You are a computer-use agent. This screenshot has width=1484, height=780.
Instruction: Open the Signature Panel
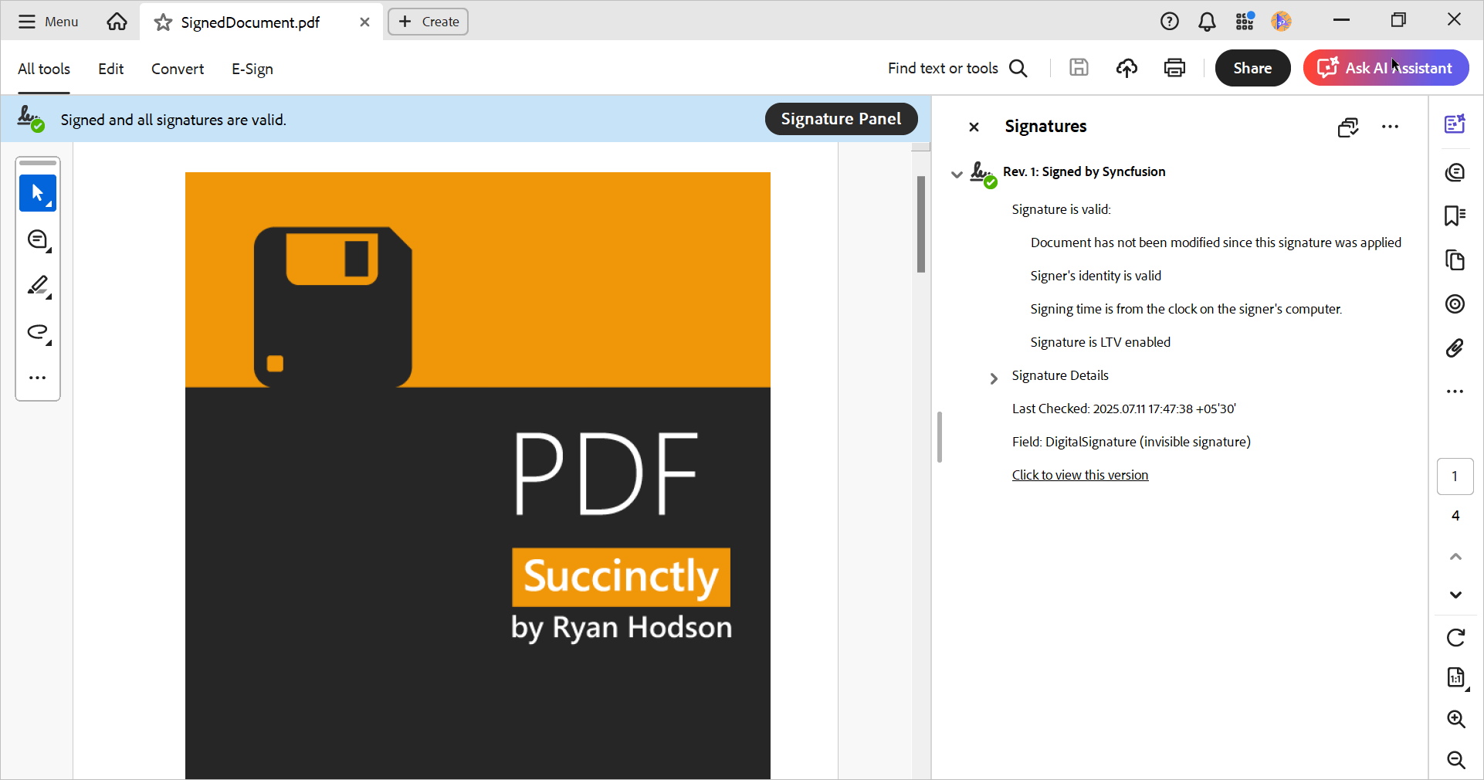pos(841,119)
